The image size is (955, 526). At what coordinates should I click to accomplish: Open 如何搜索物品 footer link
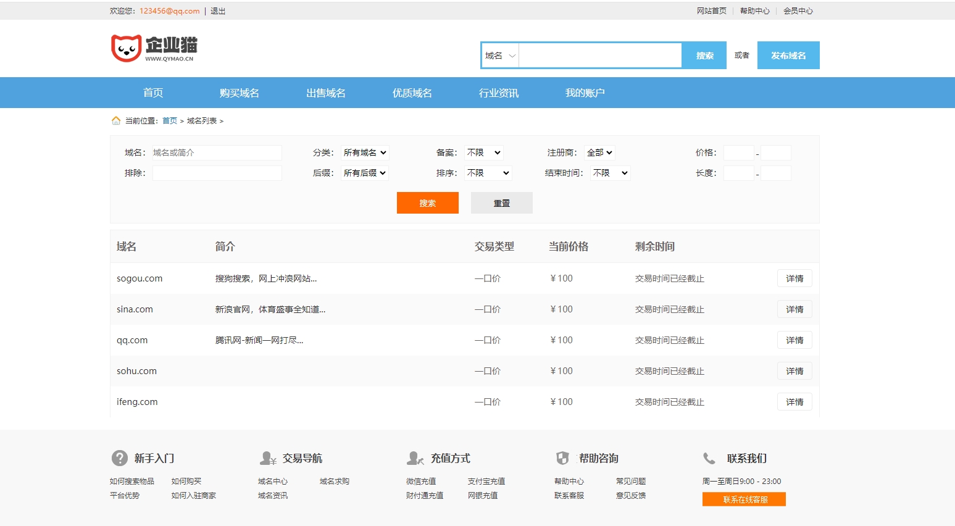[x=132, y=482]
